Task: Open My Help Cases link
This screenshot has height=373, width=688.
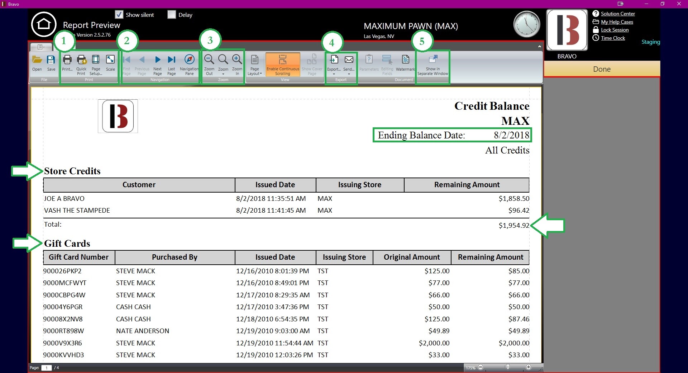Action: coord(617,22)
